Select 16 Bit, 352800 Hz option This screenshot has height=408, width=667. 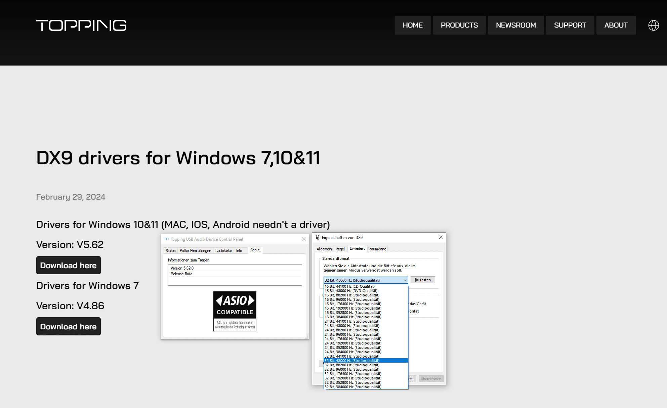tap(366, 313)
